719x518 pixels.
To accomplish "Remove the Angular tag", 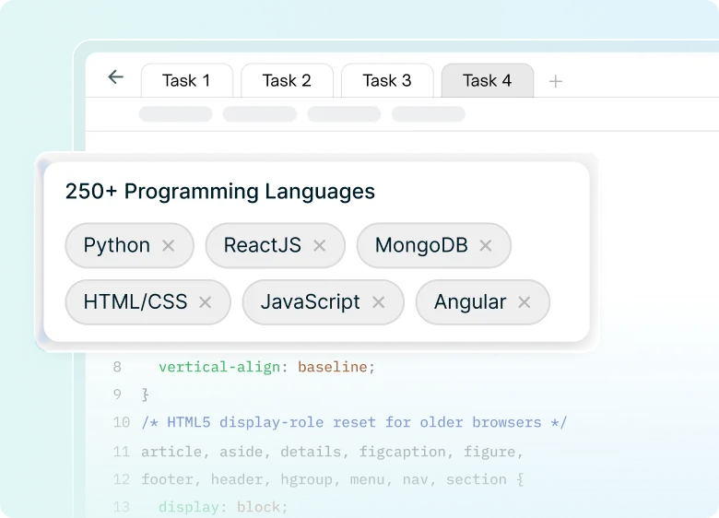I will pyautogui.click(x=525, y=302).
